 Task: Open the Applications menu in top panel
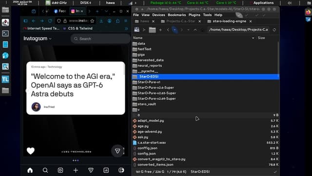click(263, 3)
